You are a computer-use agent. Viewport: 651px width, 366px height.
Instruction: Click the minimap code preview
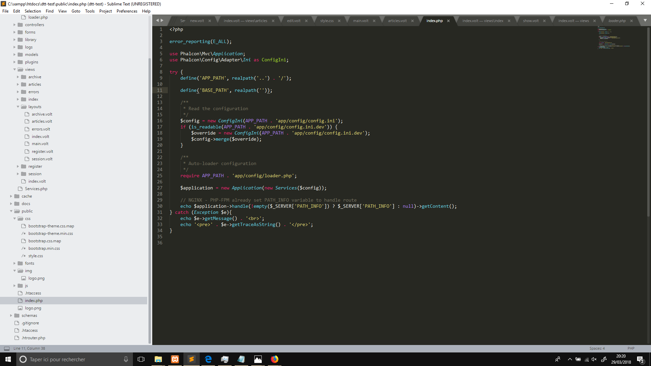614,38
